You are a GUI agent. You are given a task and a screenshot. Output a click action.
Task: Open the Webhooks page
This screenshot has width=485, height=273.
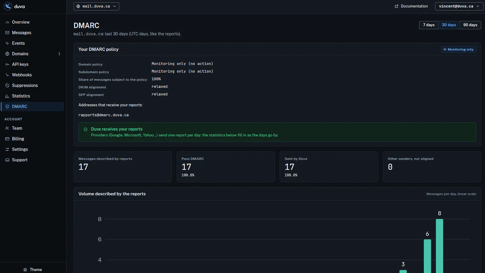(x=32, y=75)
